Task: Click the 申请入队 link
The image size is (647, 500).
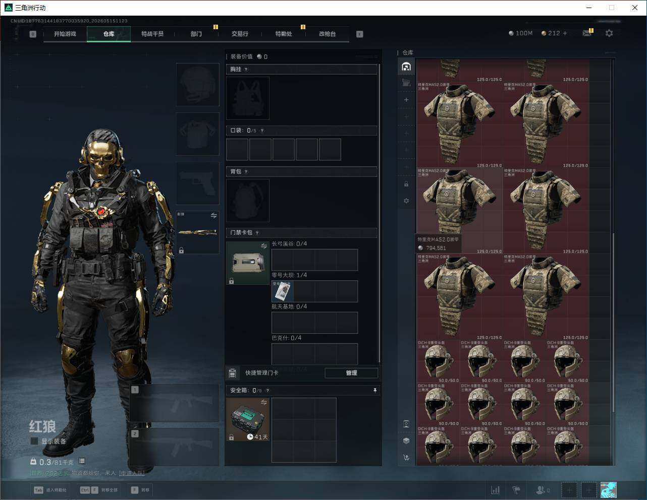Action: click(x=132, y=473)
